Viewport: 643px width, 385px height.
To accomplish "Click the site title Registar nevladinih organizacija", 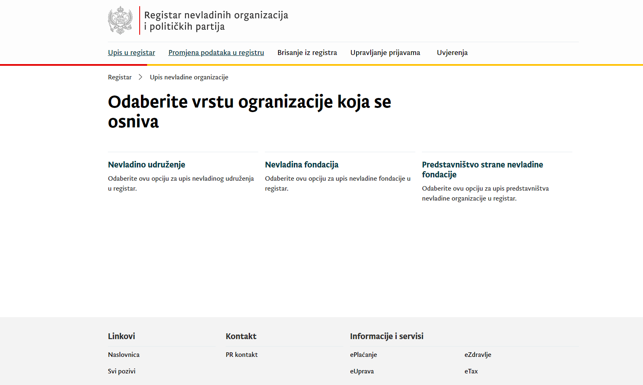I will (216, 21).
